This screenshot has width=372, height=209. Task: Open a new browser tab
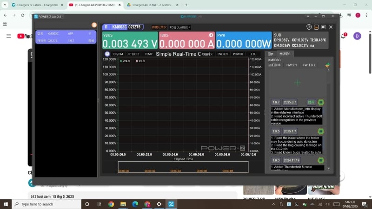(186, 5)
